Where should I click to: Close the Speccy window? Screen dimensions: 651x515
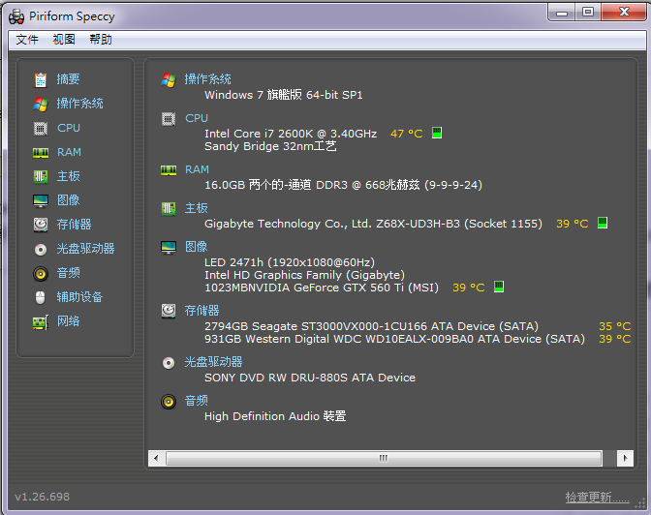tap(624, 12)
